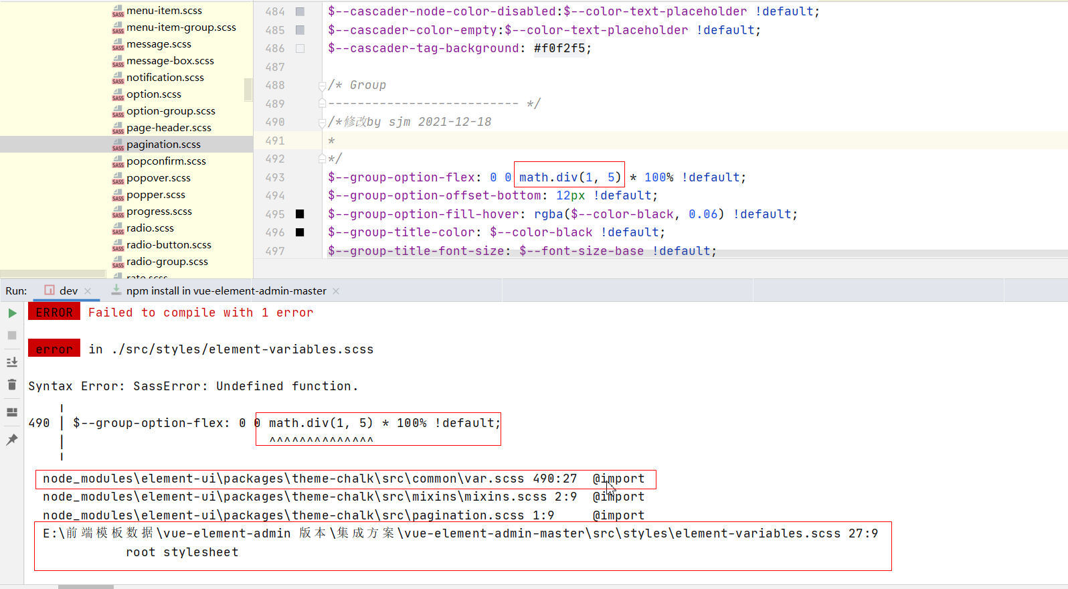The width and height of the screenshot is (1068, 589).
Task: Select message.scss in the file tree
Action: 159,44
